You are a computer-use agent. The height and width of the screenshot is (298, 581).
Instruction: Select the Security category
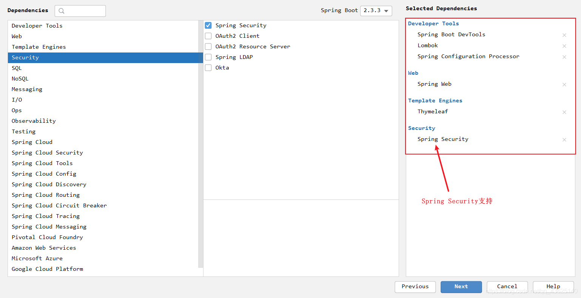click(x=103, y=57)
